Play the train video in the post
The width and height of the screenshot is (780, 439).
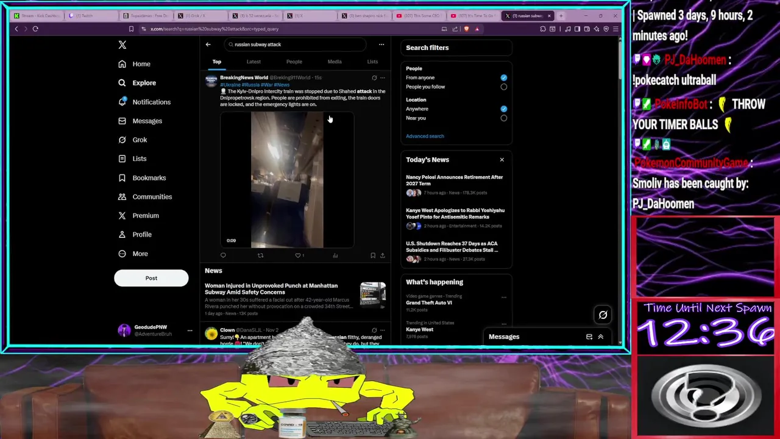coord(287,180)
